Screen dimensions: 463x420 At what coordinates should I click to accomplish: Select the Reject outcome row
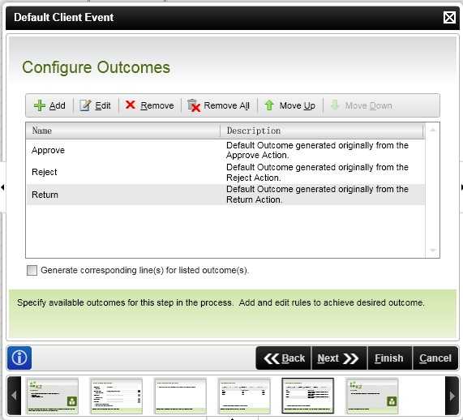tap(226, 173)
